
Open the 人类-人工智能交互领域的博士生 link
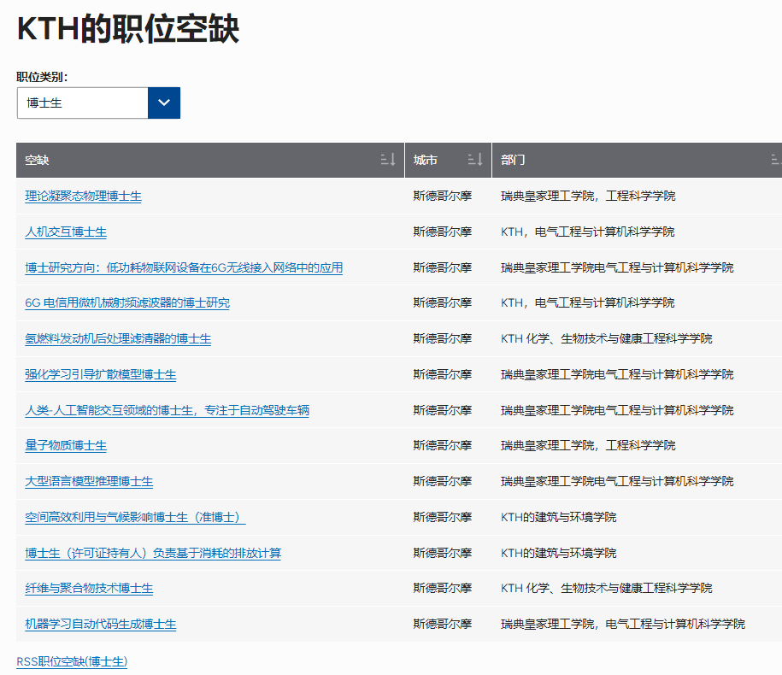pos(167,410)
